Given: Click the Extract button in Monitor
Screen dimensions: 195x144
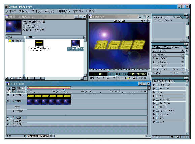Looking at the screenshot, I should coord(134,78).
